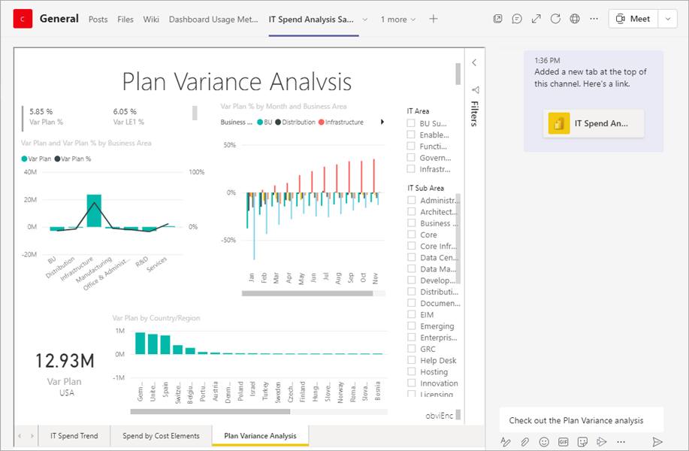The width and height of the screenshot is (689, 451).
Task: Open the sticker picker
Action: pos(582,442)
